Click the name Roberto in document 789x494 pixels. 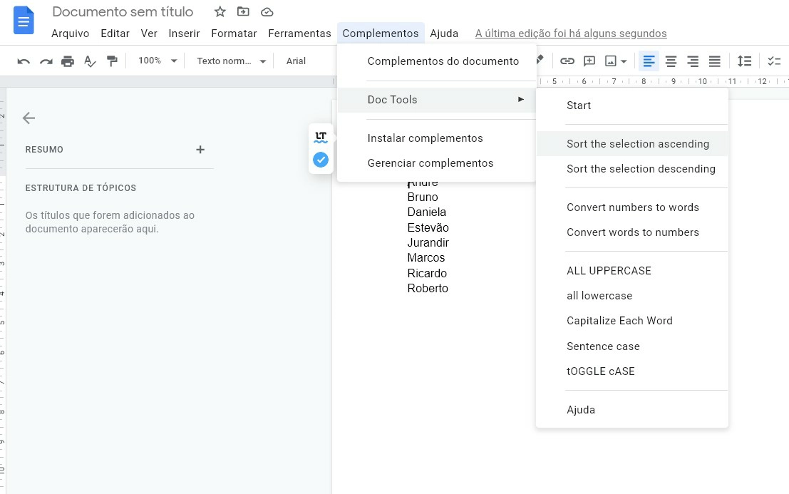click(428, 288)
